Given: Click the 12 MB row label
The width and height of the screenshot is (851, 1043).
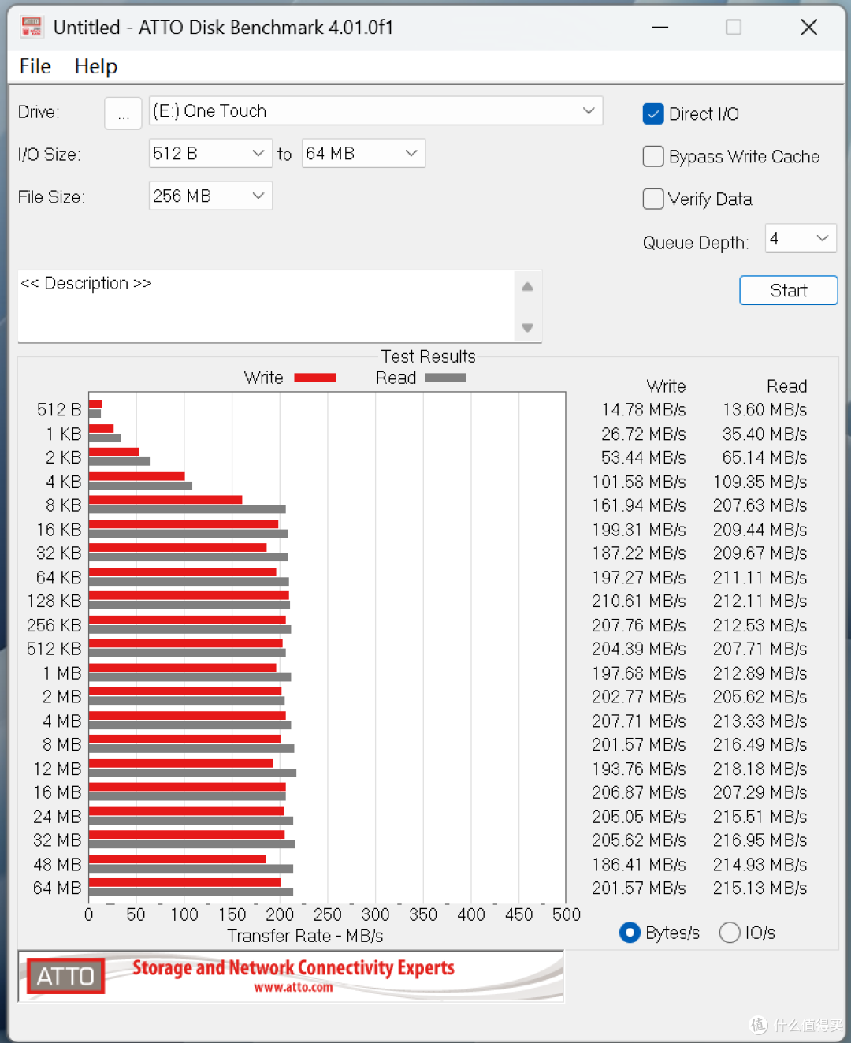Looking at the screenshot, I should 58,769.
